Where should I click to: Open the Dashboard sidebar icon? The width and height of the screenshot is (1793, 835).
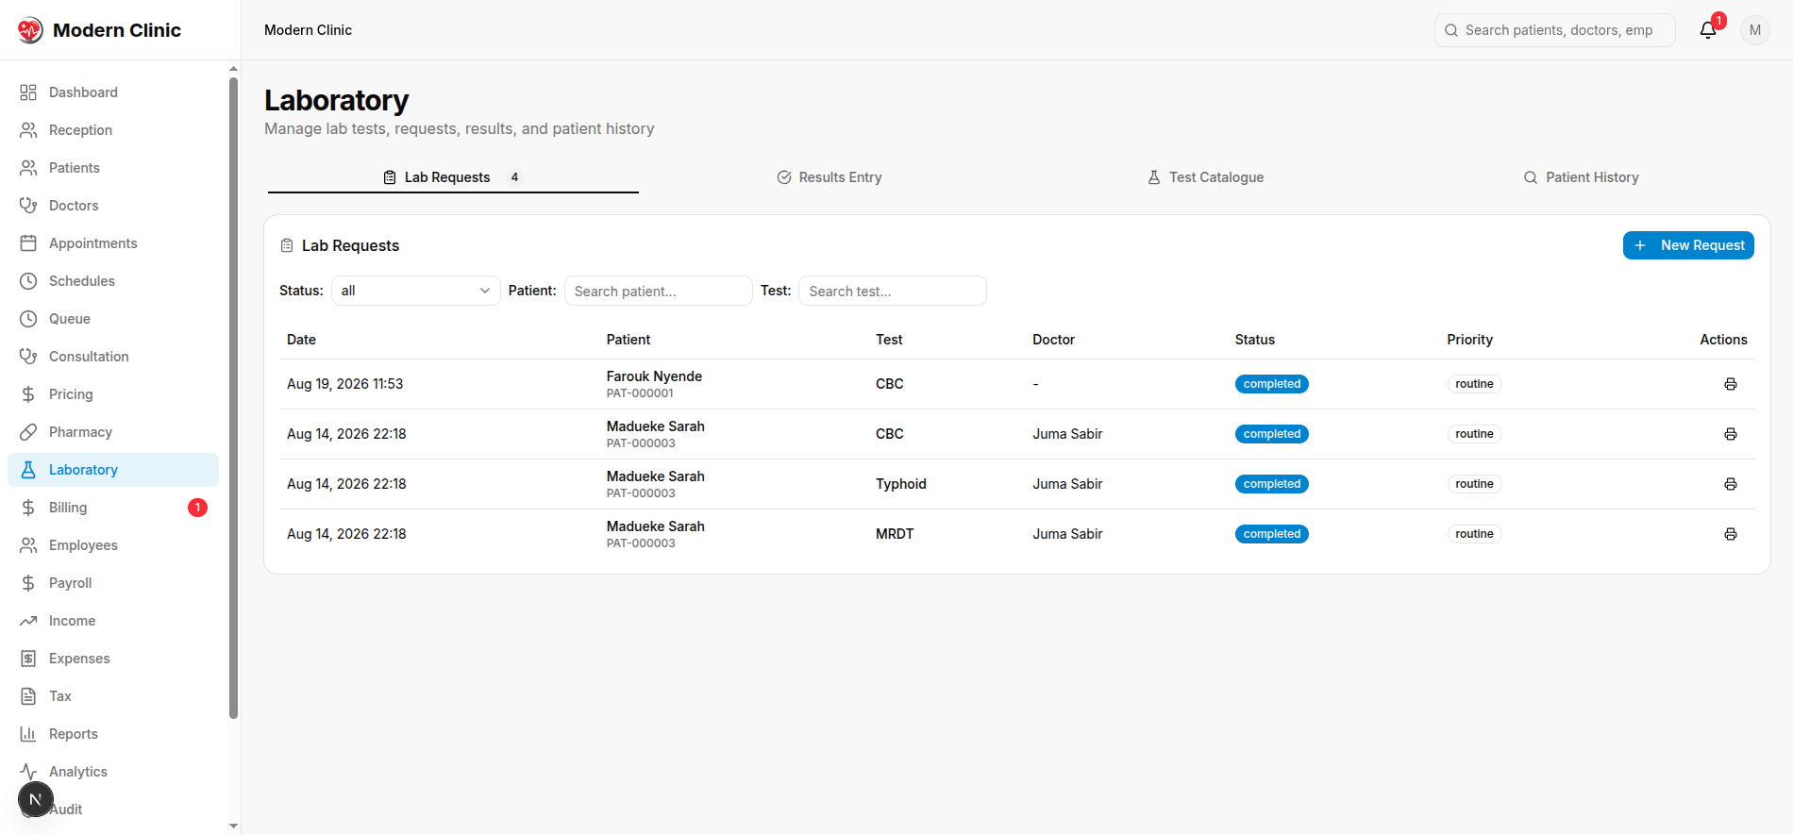point(28,92)
